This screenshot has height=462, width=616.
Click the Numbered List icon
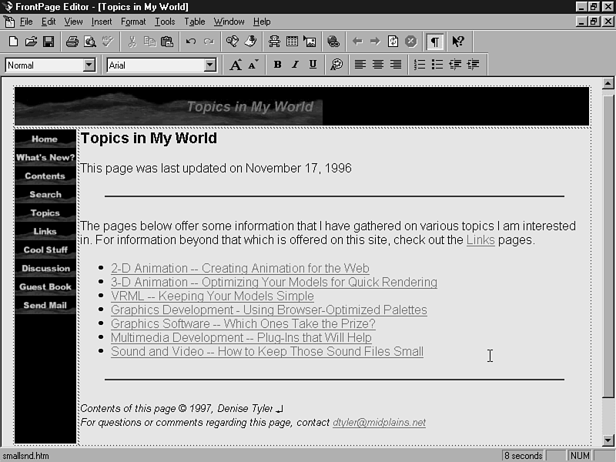click(420, 65)
